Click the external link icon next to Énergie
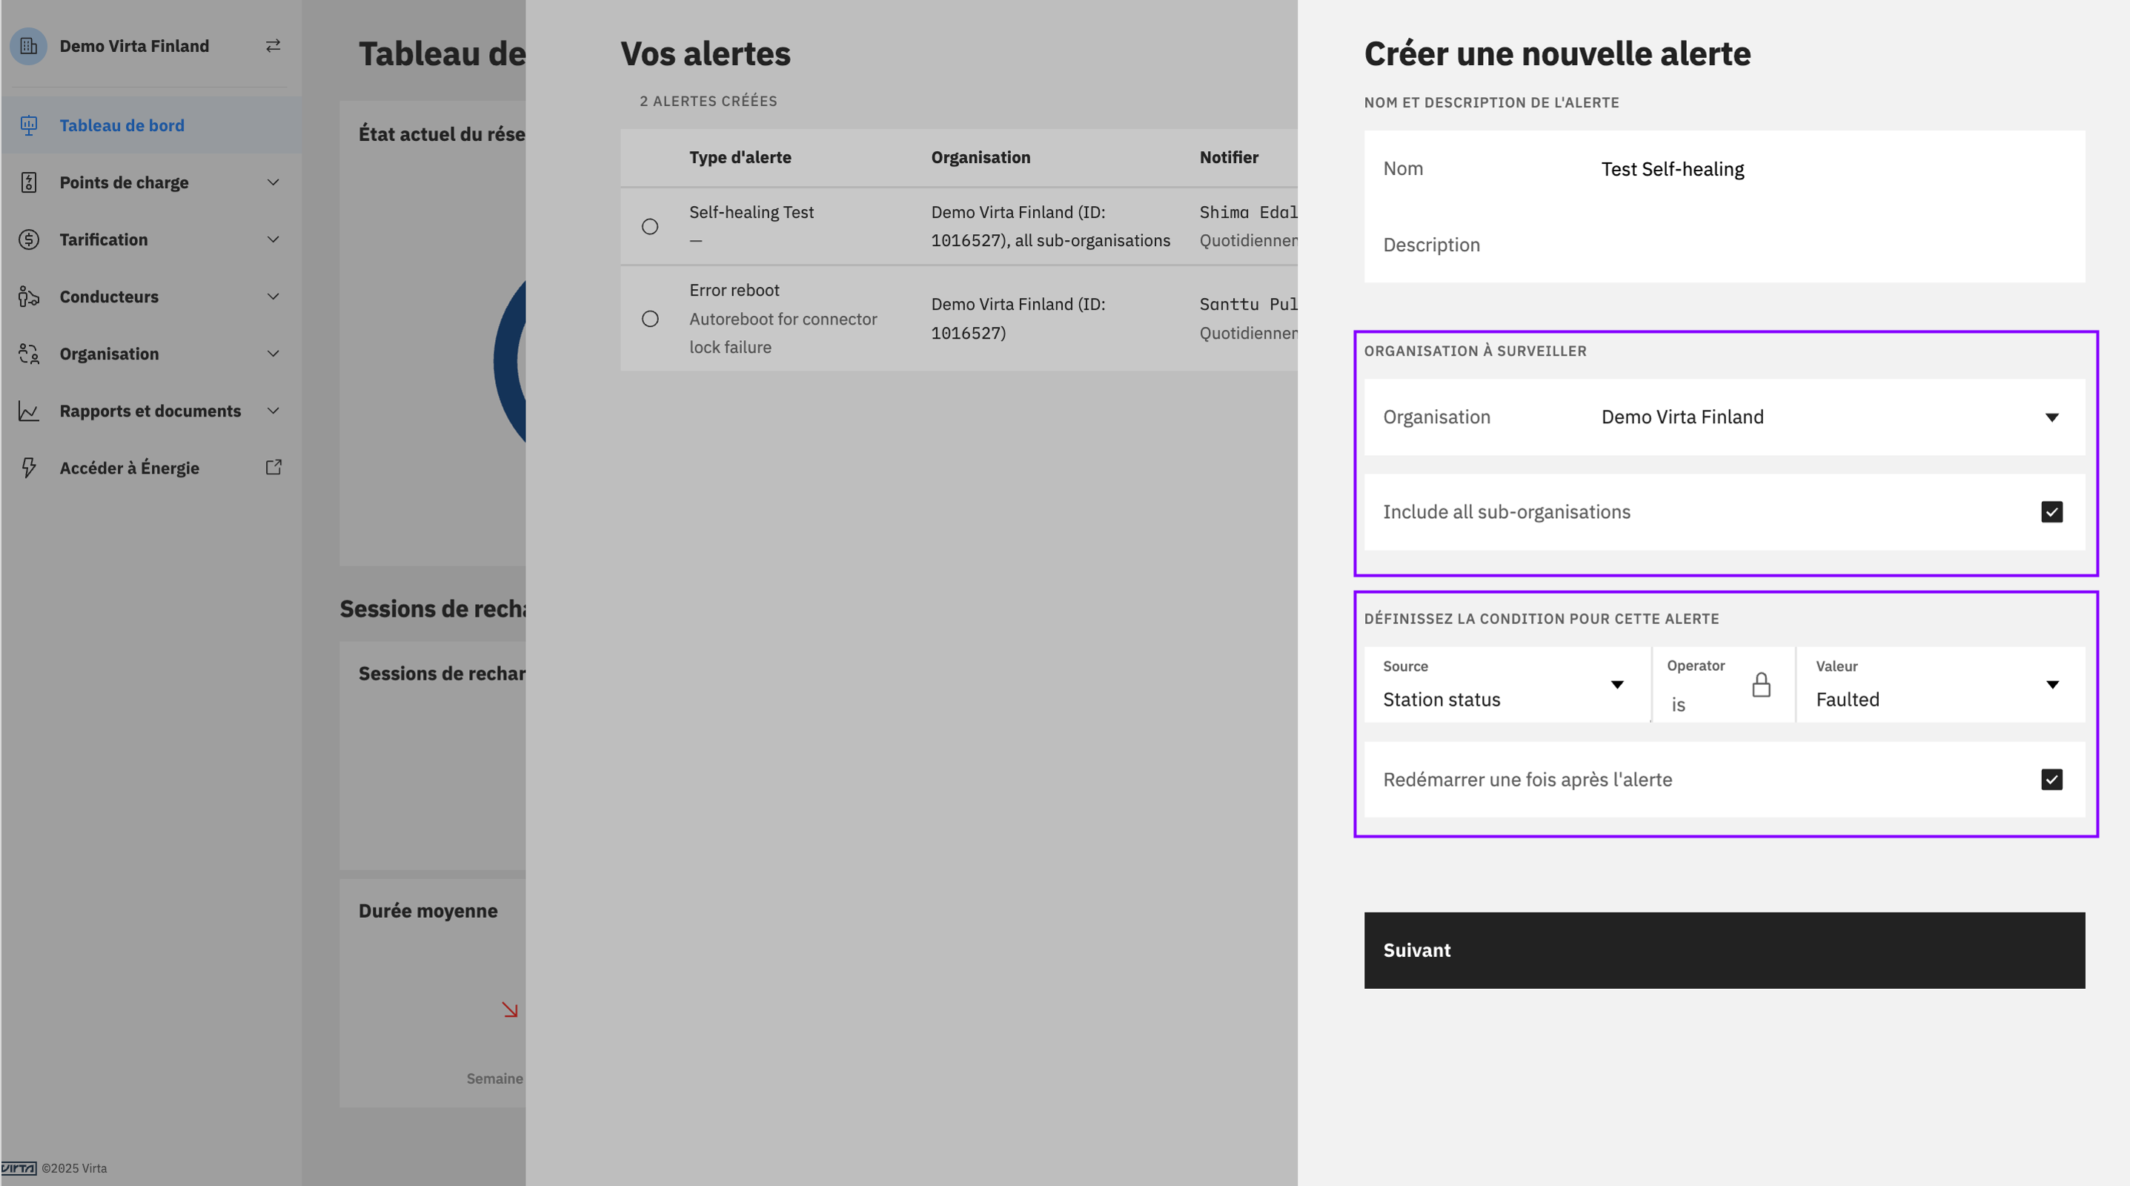This screenshot has width=2130, height=1186. tap(273, 467)
